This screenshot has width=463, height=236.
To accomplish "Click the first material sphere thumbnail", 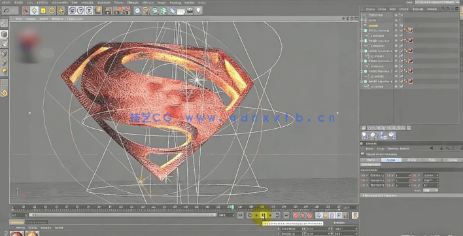I will coord(16,233).
